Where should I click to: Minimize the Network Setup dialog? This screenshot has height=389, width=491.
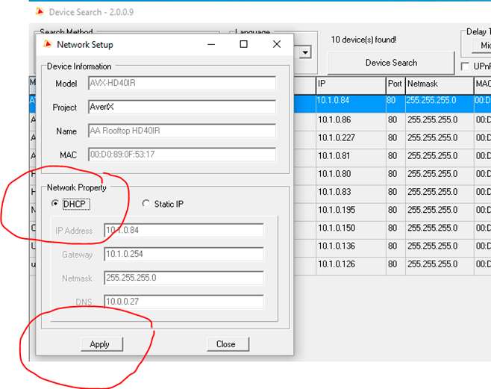click(x=209, y=44)
